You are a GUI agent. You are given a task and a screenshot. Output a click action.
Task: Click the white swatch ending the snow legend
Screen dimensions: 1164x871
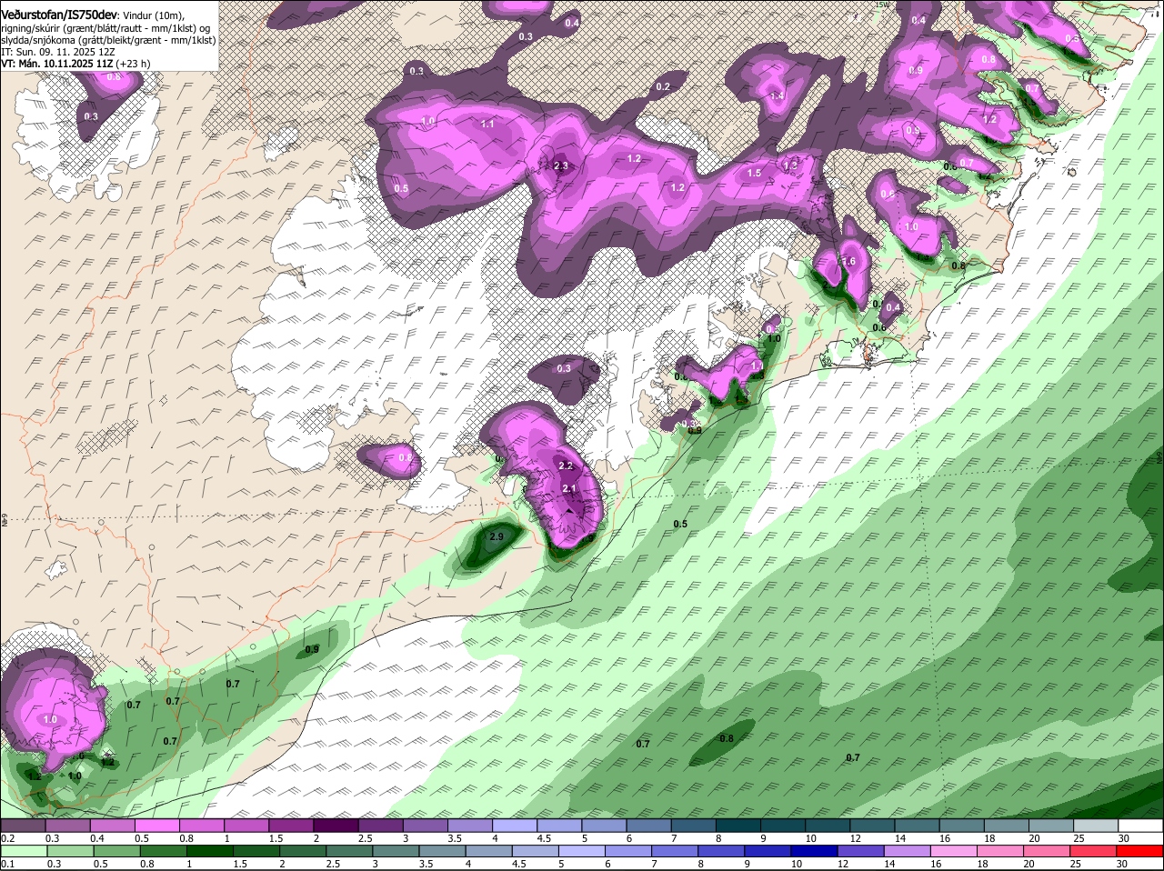(x=1142, y=826)
